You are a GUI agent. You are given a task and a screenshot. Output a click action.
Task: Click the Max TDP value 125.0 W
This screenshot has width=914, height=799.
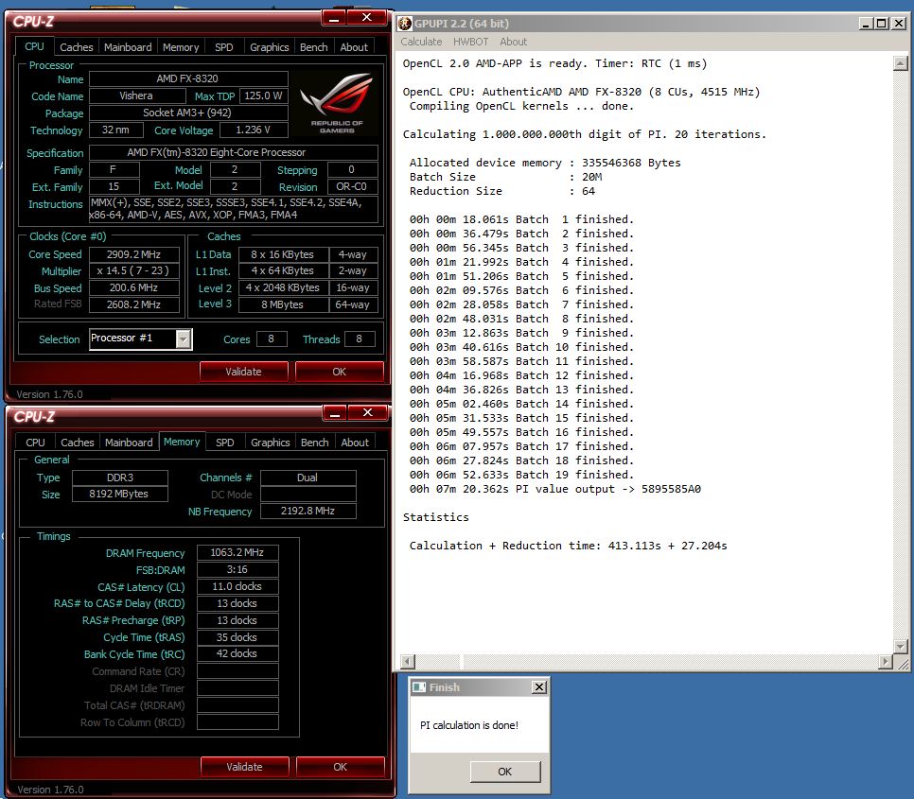[263, 96]
